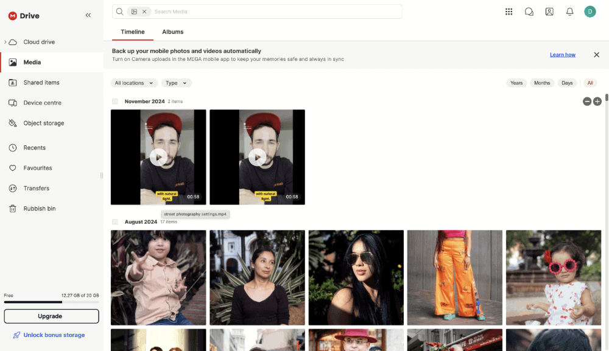Switch timeline view to Months
The width and height of the screenshot is (609, 351).
click(x=542, y=83)
